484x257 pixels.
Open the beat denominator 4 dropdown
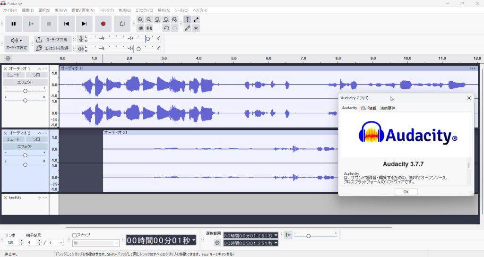(x=56, y=243)
